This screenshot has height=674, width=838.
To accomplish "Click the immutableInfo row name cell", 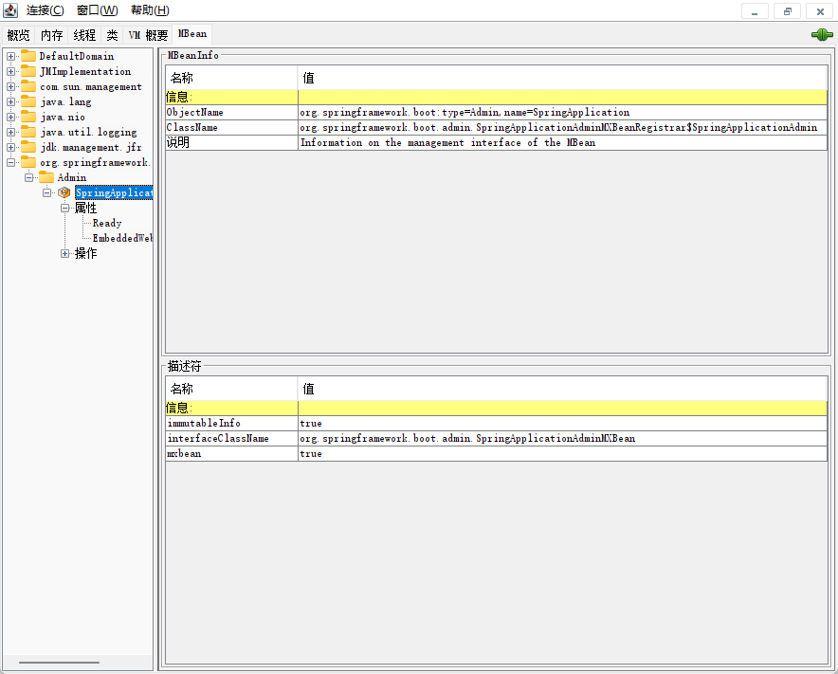I will tap(231, 424).
